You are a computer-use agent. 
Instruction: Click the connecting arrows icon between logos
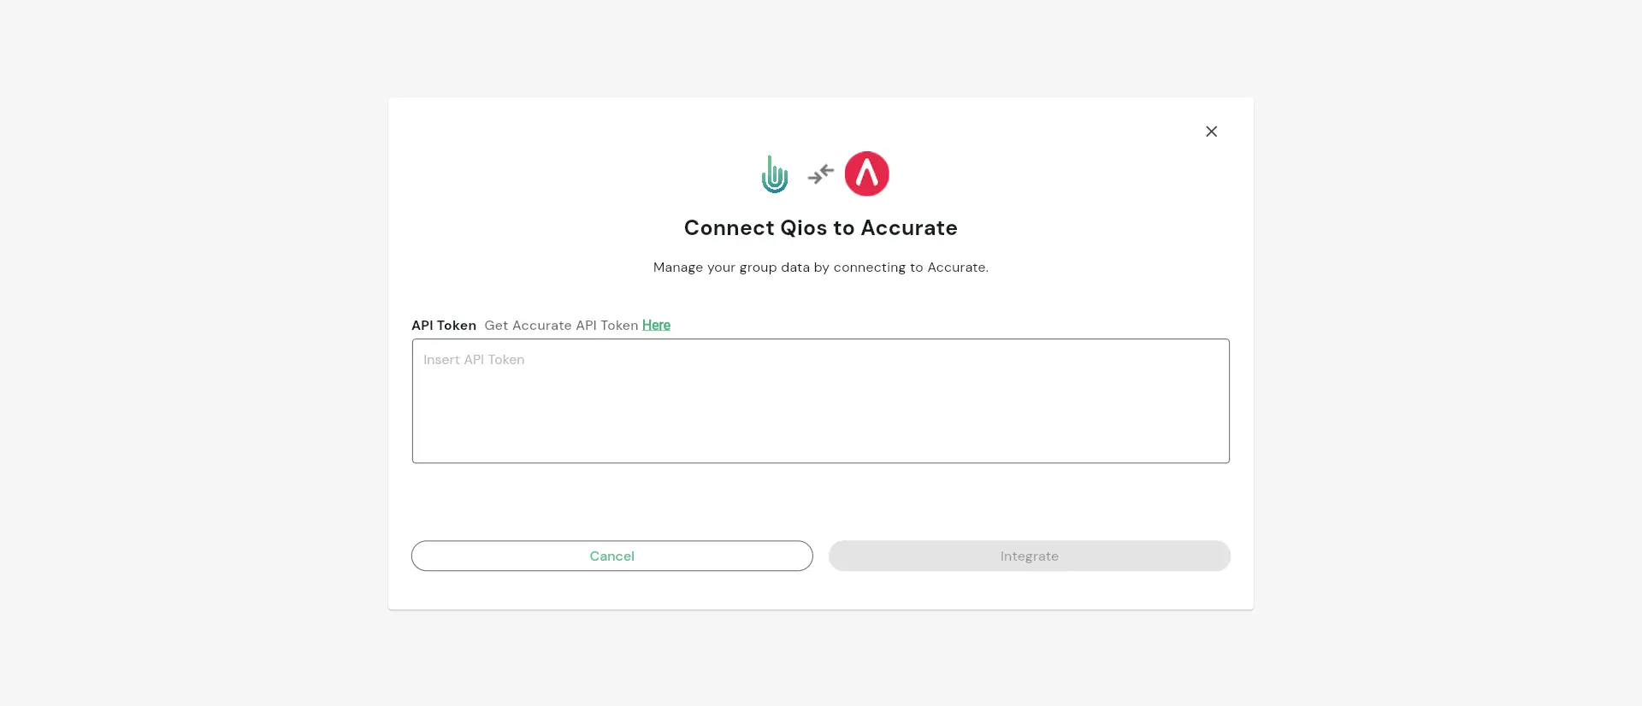coord(820,174)
